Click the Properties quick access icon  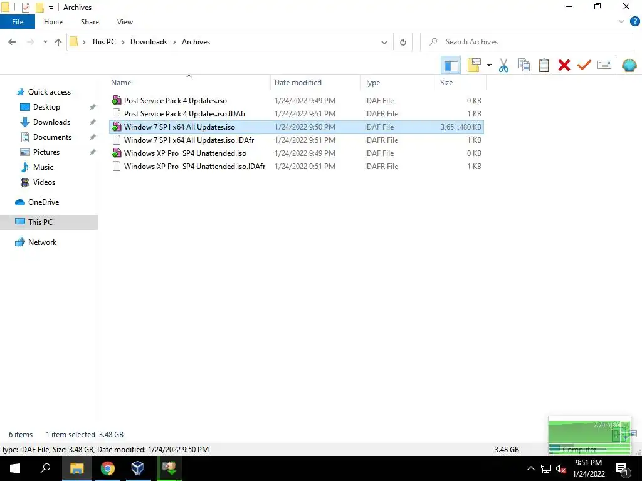pyautogui.click(x=25, y=7)
